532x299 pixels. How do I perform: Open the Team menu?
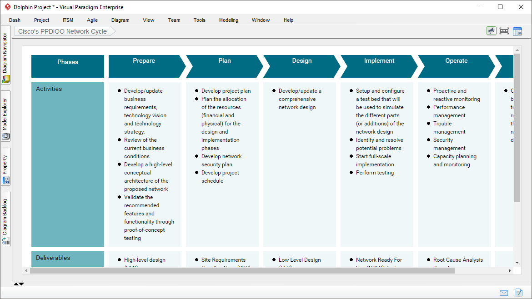(x=174, y=20)
